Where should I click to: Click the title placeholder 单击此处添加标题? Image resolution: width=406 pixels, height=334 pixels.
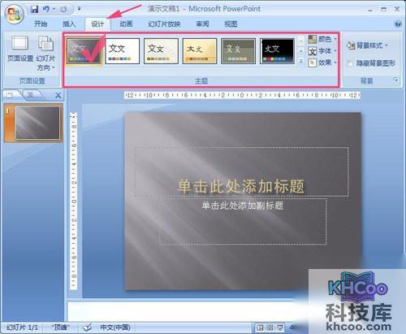click(241, 172)
